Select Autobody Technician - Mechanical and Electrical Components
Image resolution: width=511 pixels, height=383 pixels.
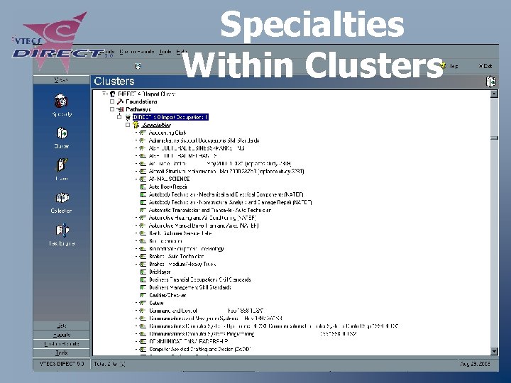click(x=226, y=195)
